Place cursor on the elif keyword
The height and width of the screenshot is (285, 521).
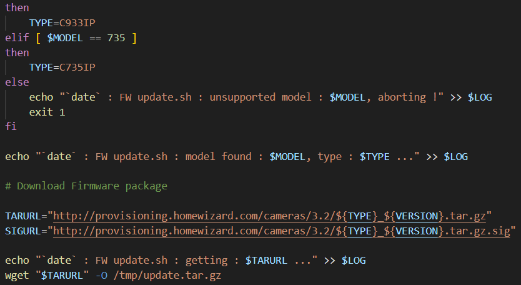tap(17, 38)
